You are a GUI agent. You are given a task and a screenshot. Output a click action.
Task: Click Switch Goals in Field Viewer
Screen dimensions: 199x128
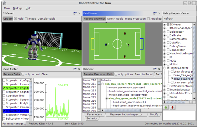click(115, 18)
